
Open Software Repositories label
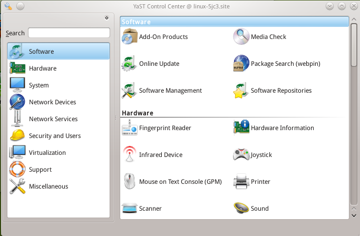click(x=281, y=91)
